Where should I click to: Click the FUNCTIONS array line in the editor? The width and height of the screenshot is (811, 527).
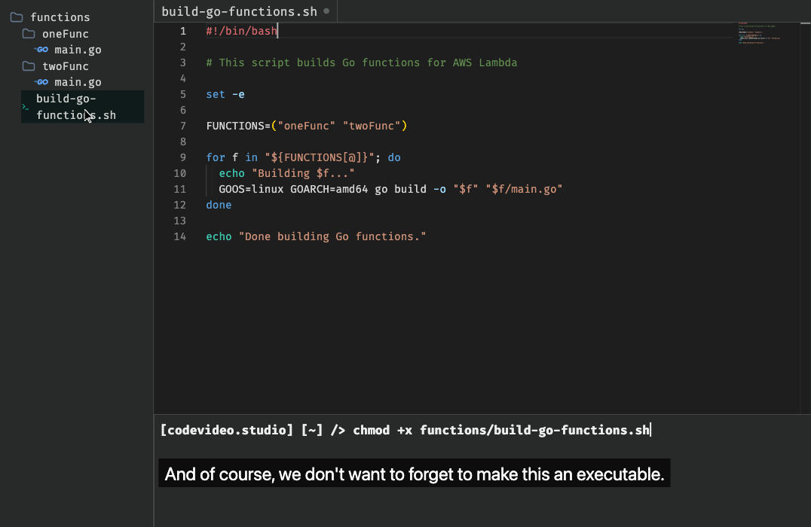point(306,126)
